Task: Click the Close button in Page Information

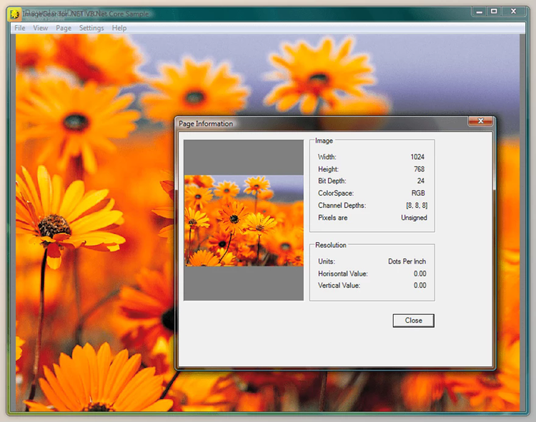Action: [x=413, y=321]
